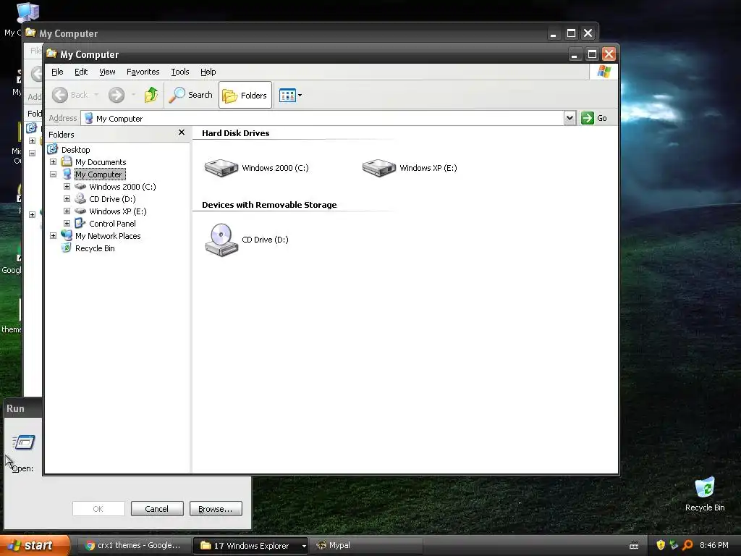
Task: Open the Help menu
Action: (x=208, y=72)
